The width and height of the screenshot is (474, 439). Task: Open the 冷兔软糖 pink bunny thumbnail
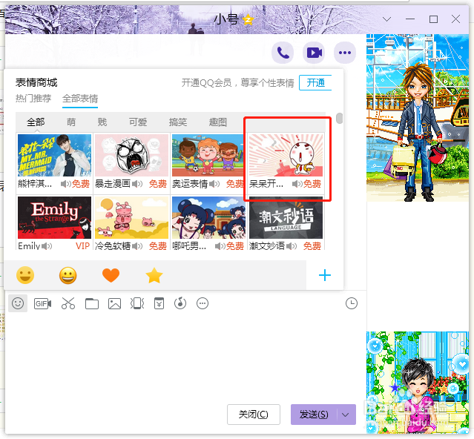click(131, 217)
